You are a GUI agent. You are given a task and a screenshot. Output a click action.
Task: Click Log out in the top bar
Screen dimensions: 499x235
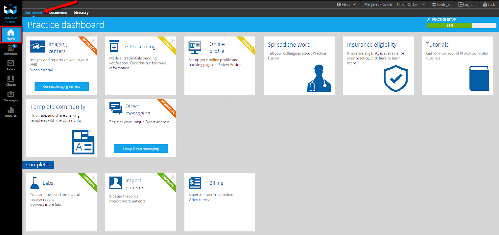467,5
